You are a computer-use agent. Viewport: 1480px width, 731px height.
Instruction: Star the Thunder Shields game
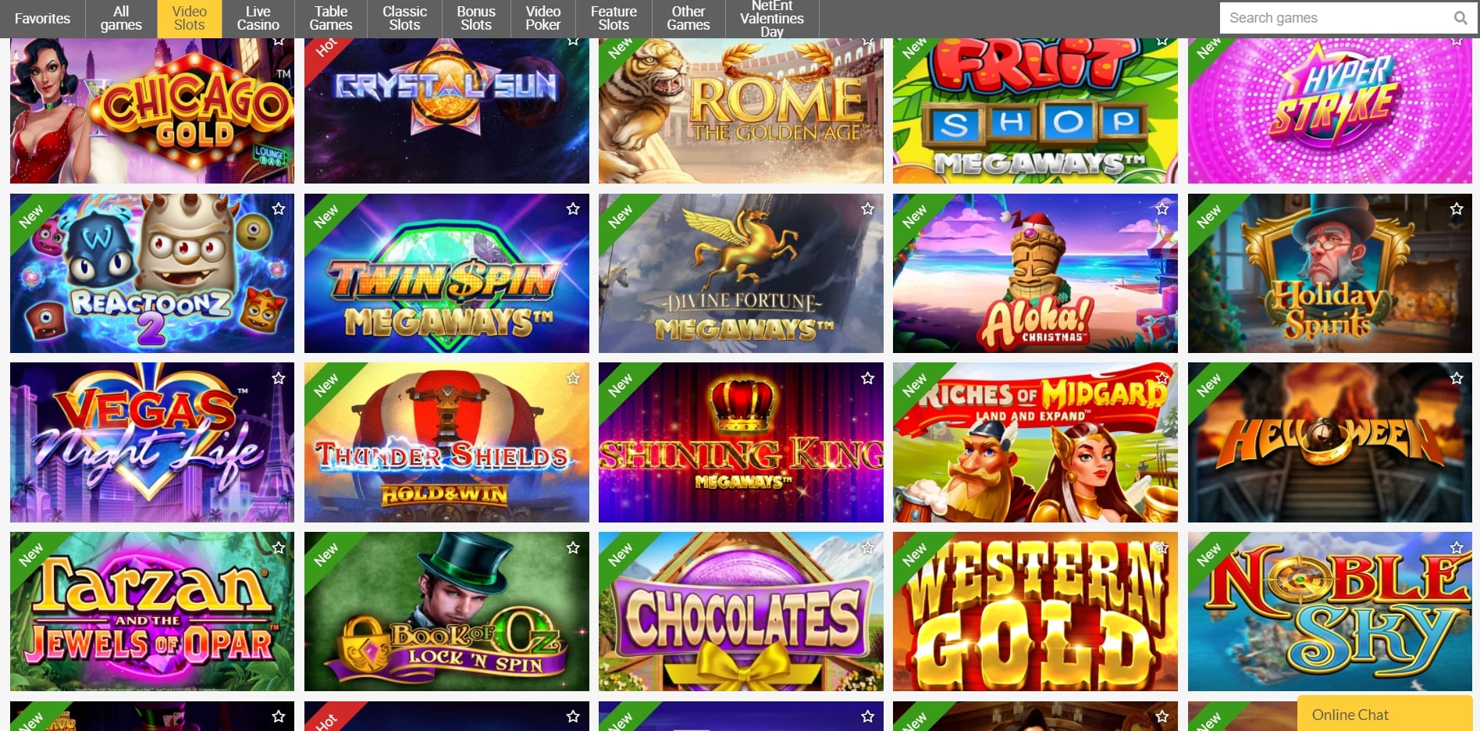pos(573,378)
